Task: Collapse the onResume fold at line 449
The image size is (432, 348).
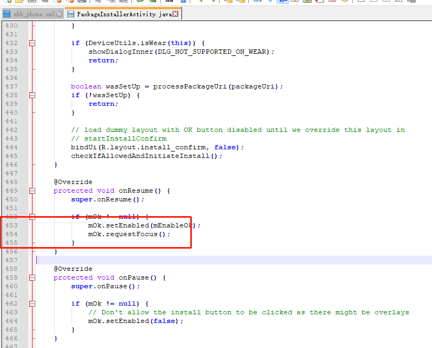Action: tap(32, 191)
